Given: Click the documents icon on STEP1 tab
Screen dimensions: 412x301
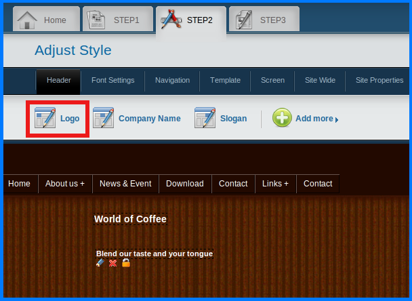Looking at the screenshot, I should (96, 20).
